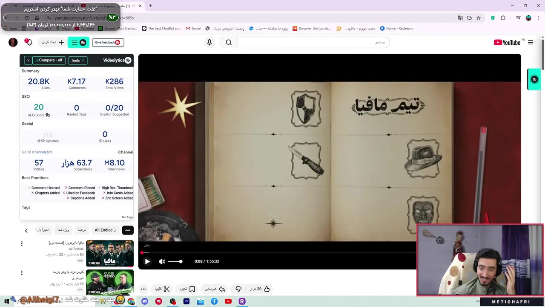Open The best ChatBot bookmark
Viewport: 545px width, 307px height.
[161, 29]
